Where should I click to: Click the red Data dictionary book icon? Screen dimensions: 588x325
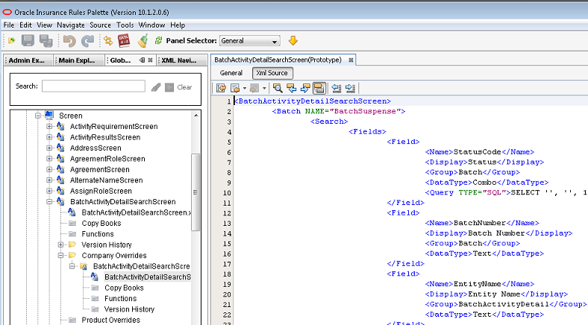[x=124, y=41]
